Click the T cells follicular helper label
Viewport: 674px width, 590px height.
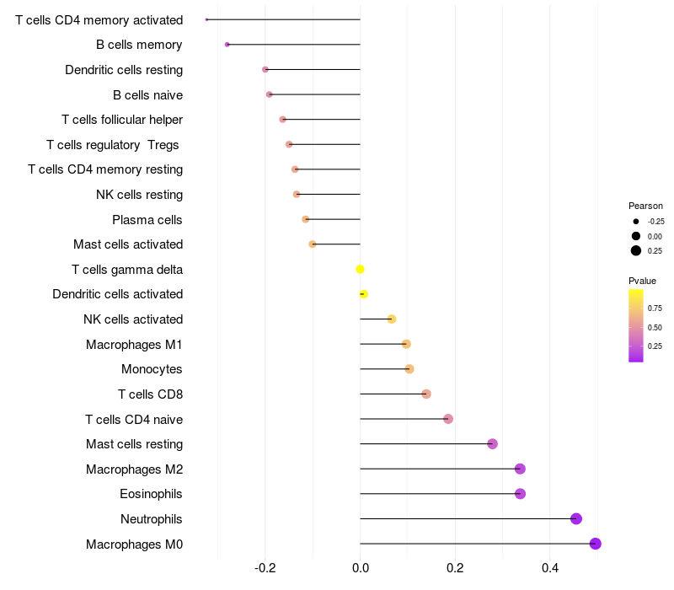coord(122,120)
